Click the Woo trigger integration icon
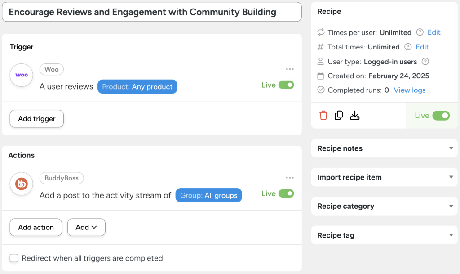Screen dimensions: 460x274 (x=21, y=75)
